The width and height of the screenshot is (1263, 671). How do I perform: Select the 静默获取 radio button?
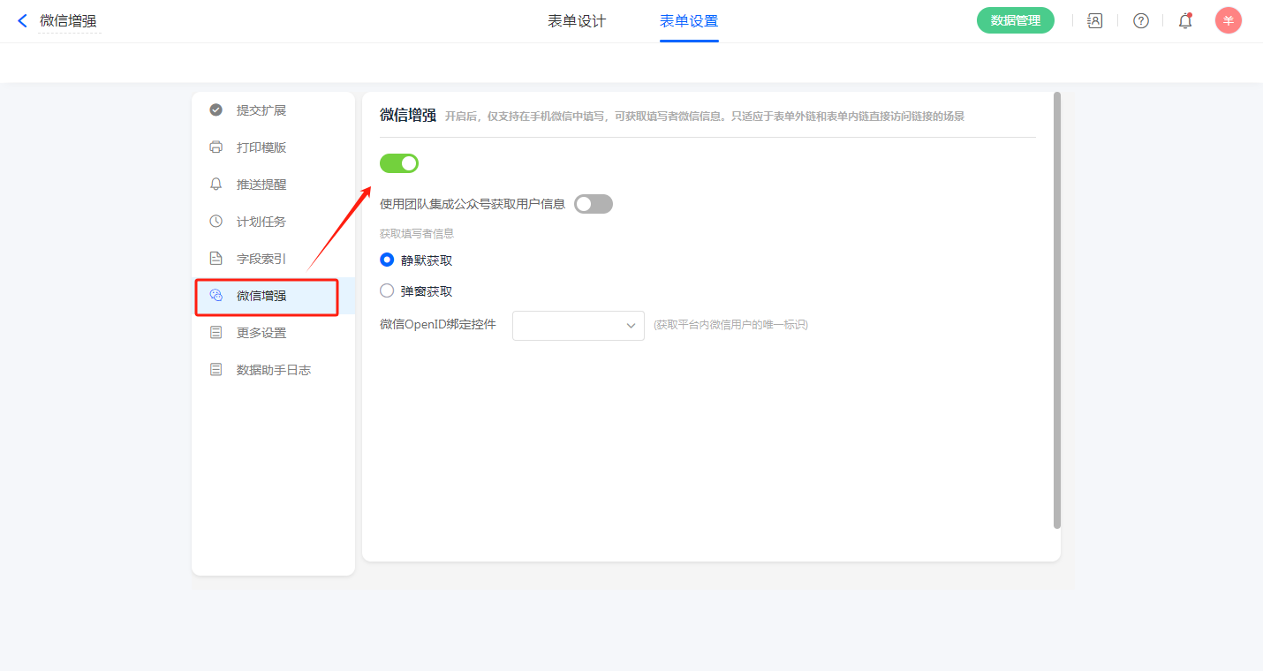(386, 260)
